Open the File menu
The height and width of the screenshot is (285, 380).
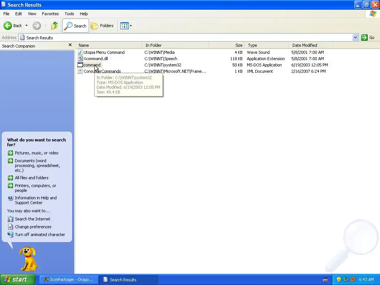[6, 14]
